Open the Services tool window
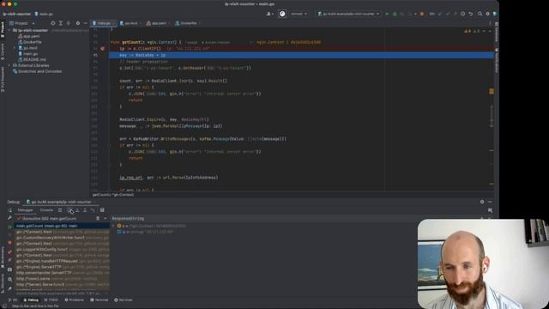Image resolution: width=549 pixels, height=309 pixels. (x=124, y=300)
